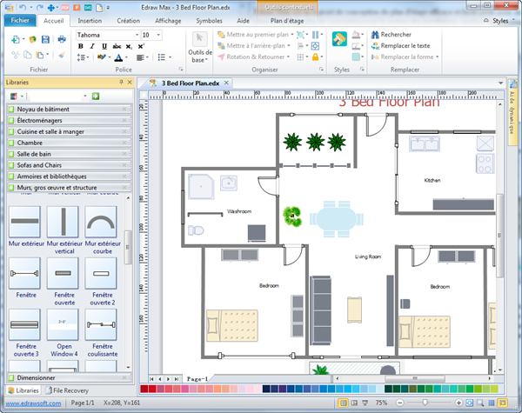Toggle Italic formatting

click(x=92, y=46)
